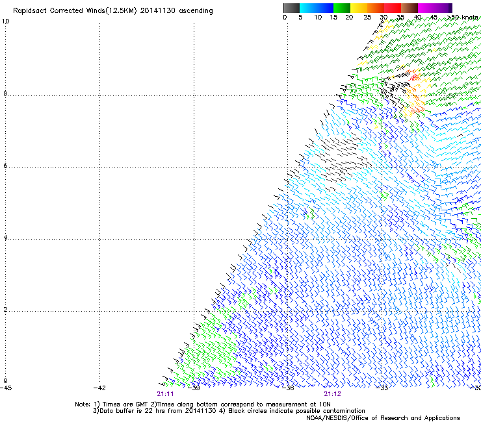Click the legend tick label 15
Image resolution: width=481 pixels, height=422 pixels.
333,18
